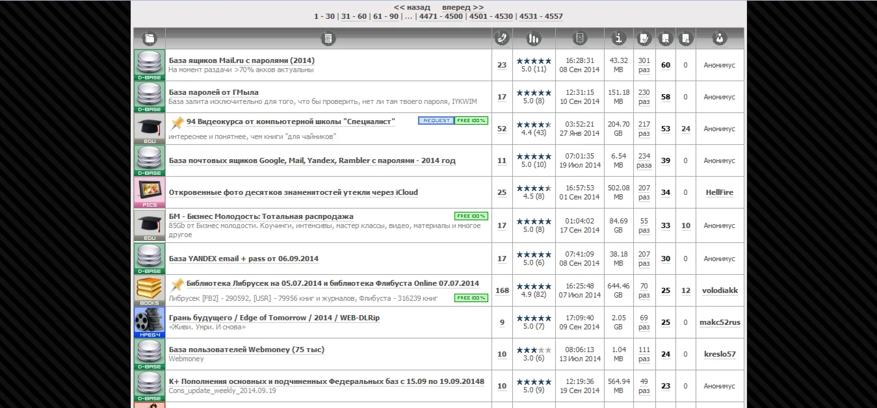The width and height of the screenshot is (877, 408).
Task: Sort by torrent name header icon
Action: [x=328, y=38]
